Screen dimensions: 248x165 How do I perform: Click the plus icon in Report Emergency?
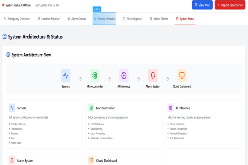tap(218, 5)
